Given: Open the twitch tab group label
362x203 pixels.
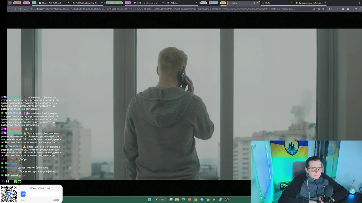Looking at the screenshot, I should pyautogui.click(x=128, y=3).
